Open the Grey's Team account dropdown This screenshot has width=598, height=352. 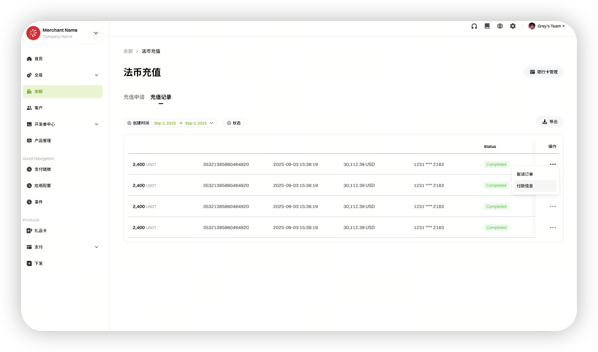[x=548, y=26]
